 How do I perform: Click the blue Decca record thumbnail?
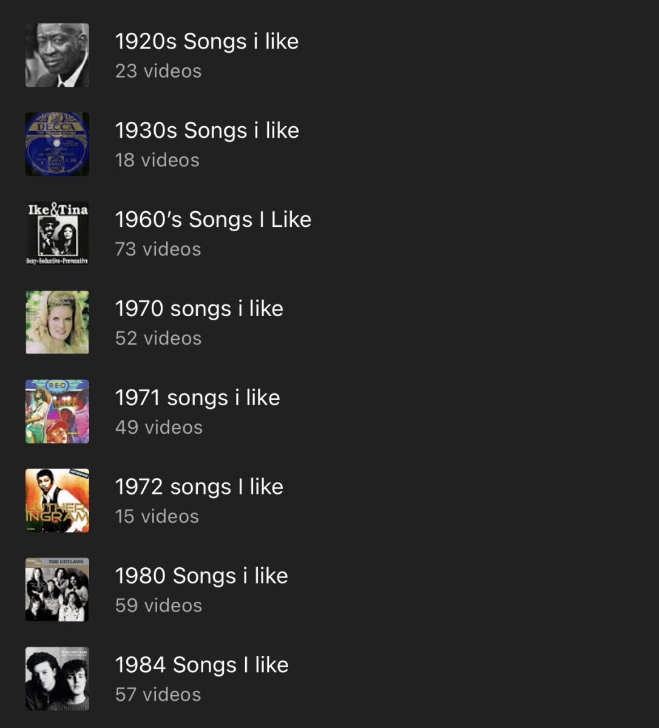click(57, 144)
